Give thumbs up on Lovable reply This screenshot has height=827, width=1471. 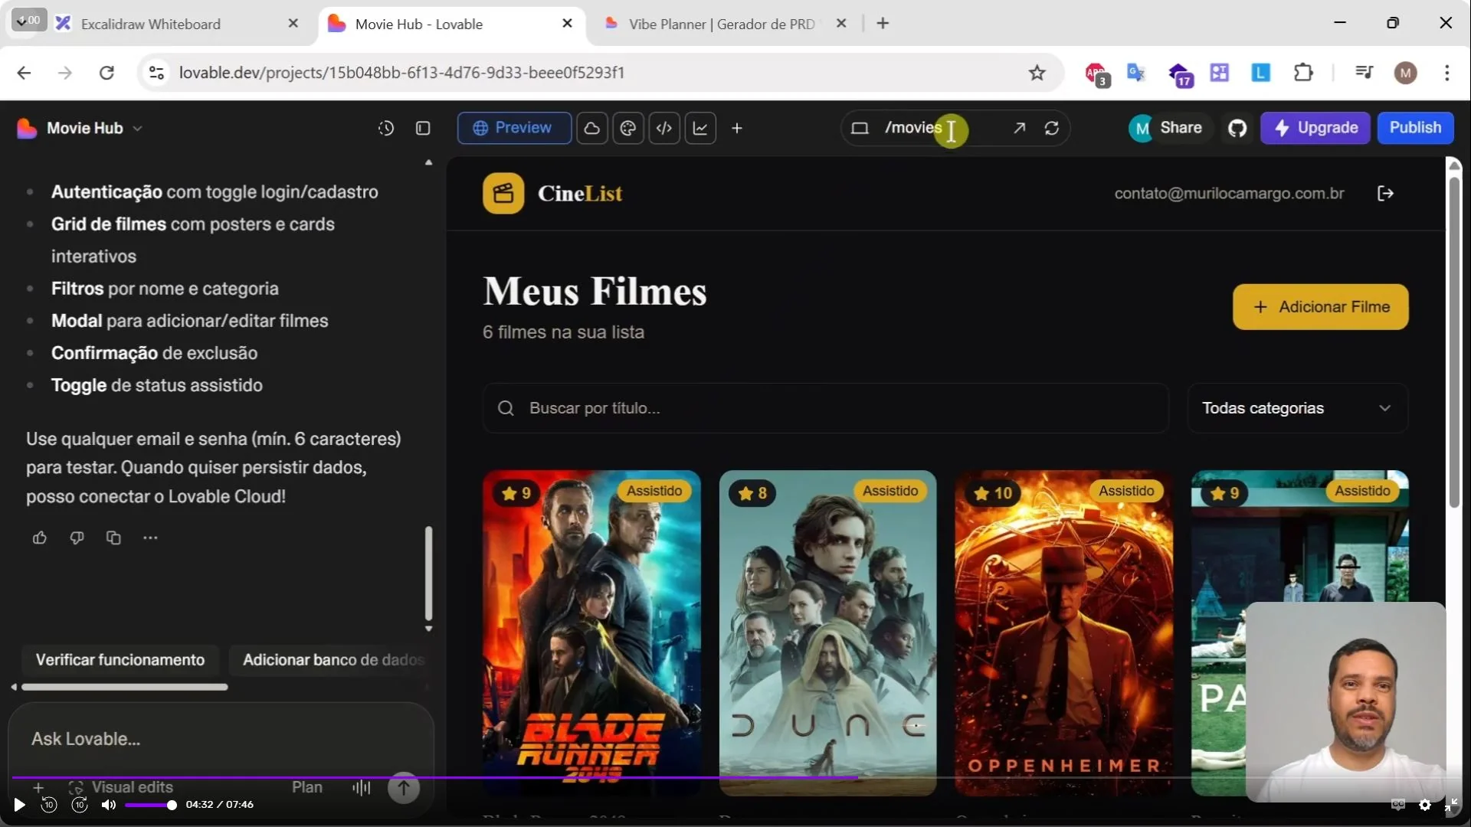pos(40,538)
